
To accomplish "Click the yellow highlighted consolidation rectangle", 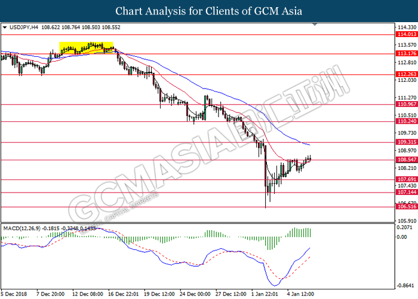I will coord(86,48).
